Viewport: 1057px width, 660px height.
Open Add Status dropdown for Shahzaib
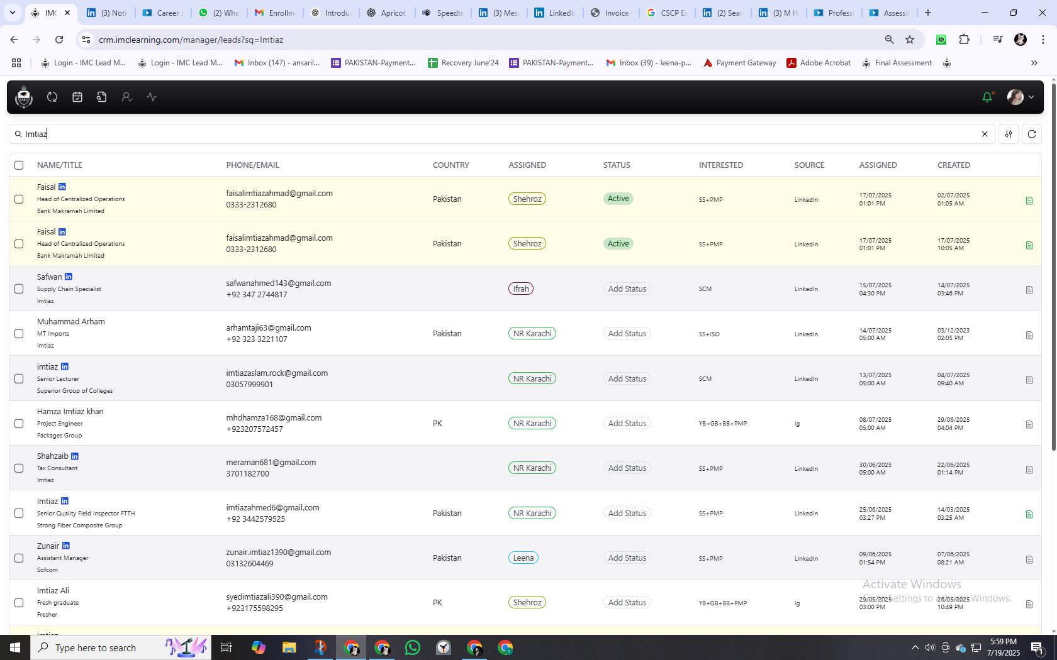point(627,468)
